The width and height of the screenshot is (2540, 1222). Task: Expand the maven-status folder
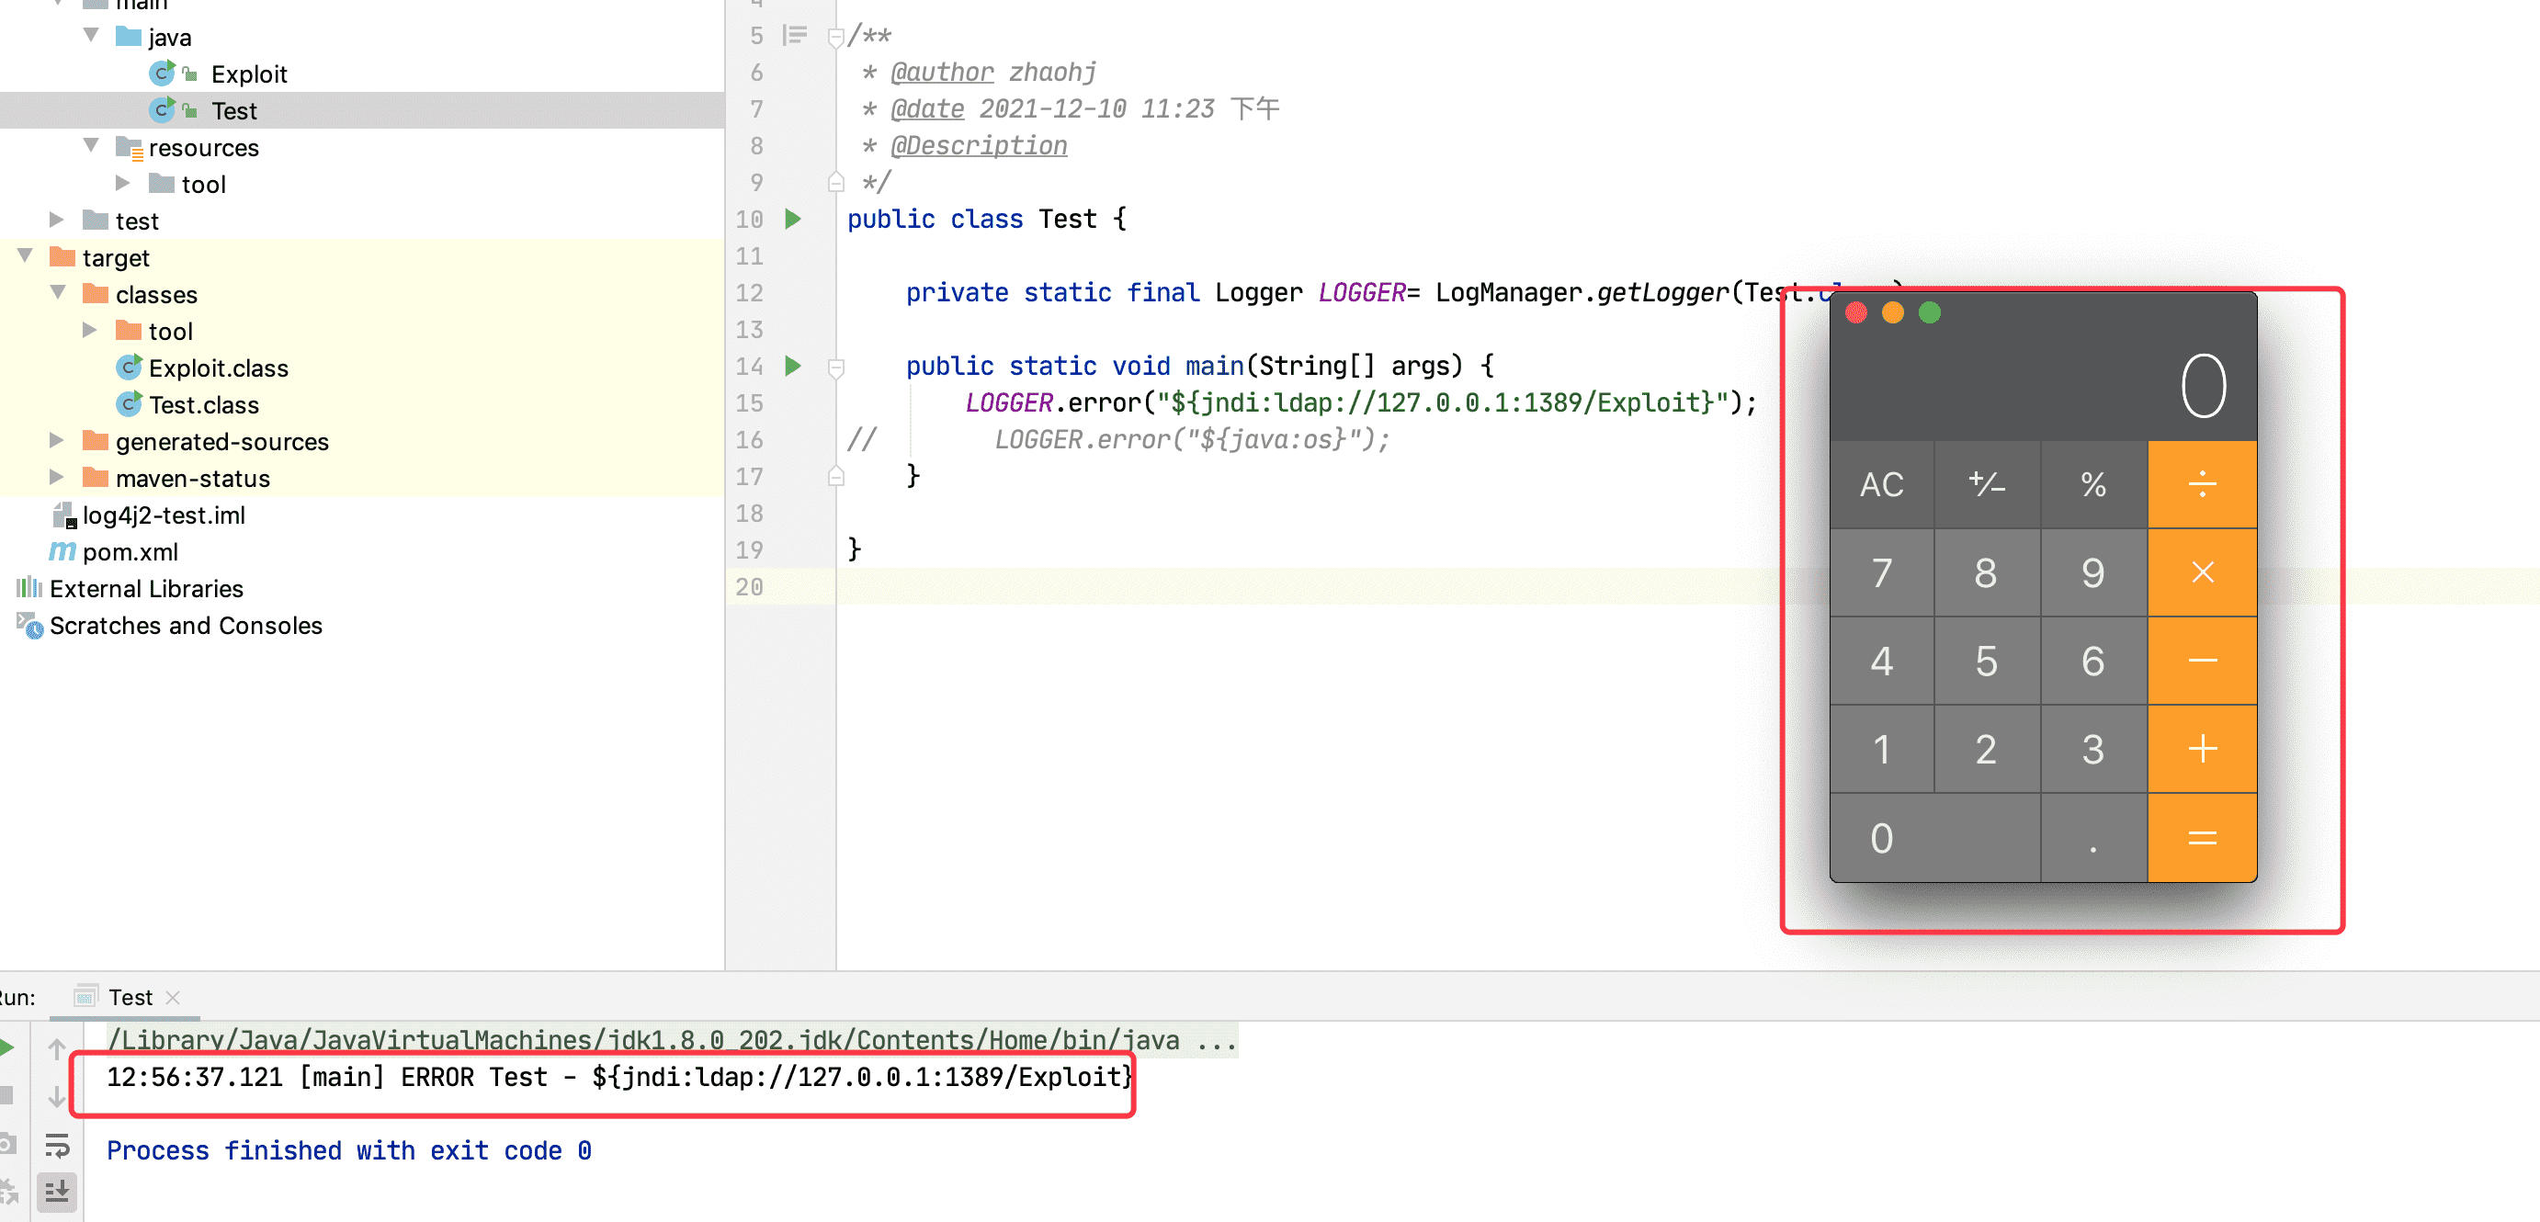57,477
